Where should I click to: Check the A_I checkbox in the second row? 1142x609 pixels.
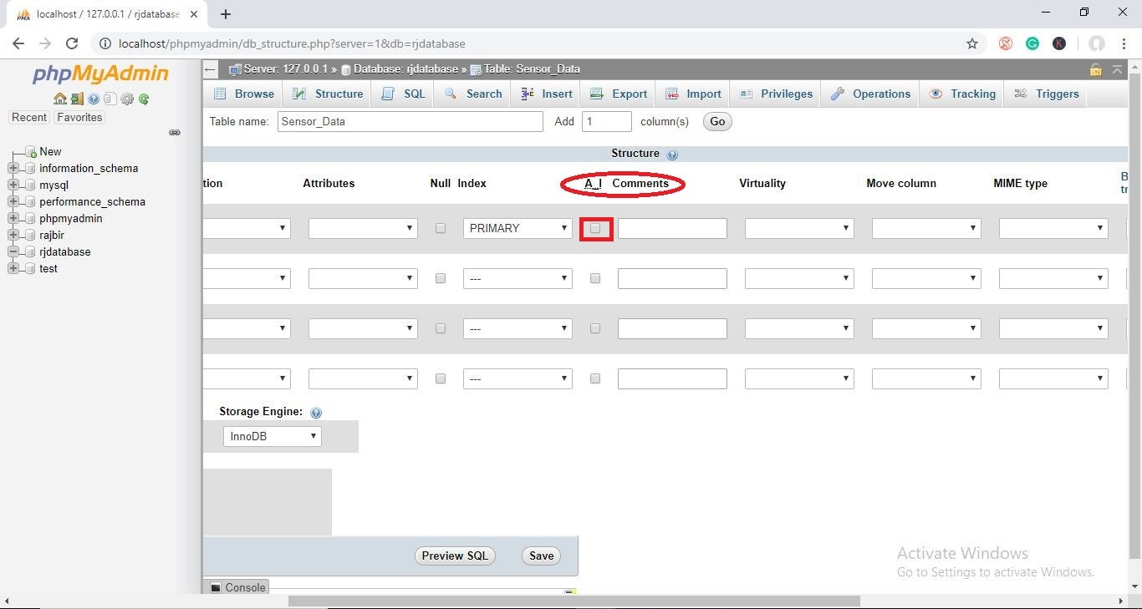coord(594,278)
